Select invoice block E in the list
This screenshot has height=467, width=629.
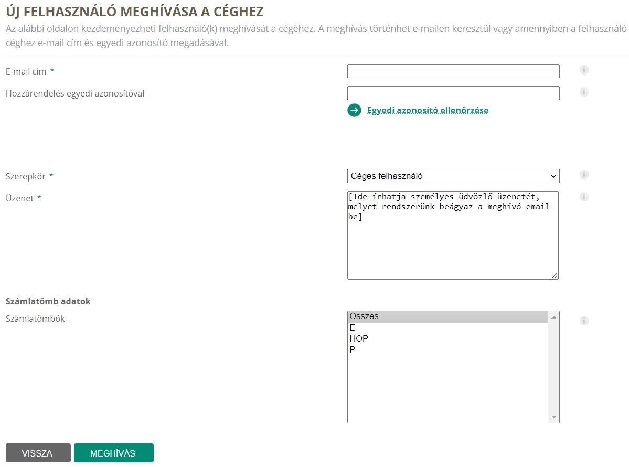click(x=448, y=328)
